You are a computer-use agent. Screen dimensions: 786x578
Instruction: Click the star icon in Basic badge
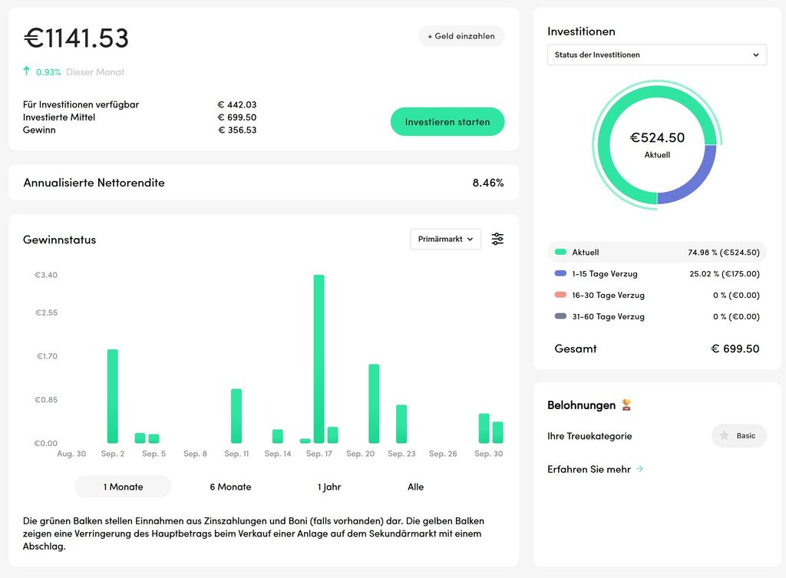(724, 436)
